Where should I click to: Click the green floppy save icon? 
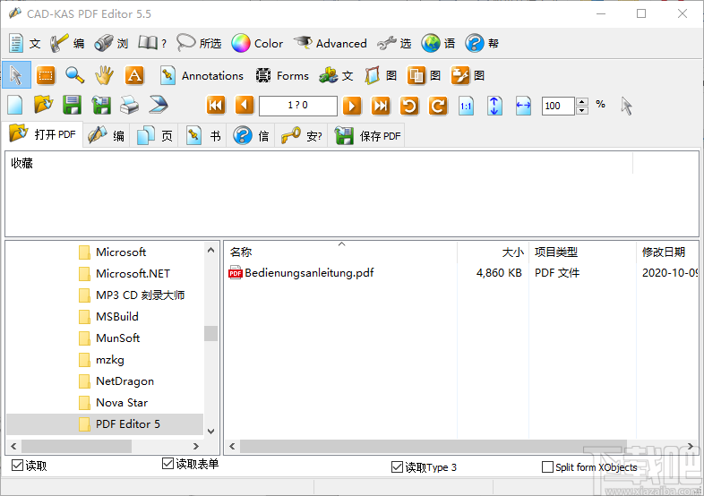(73, 106)
